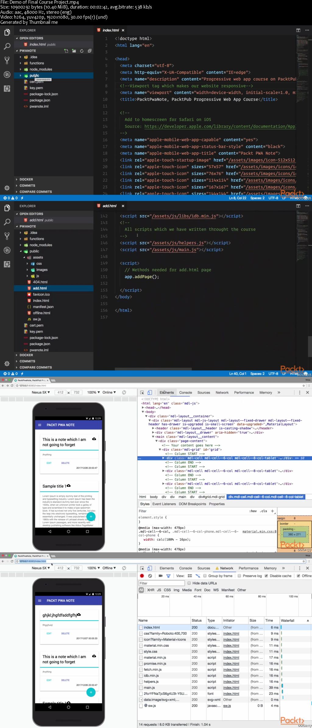Viewport: 312px width, 728px height.
Task: Click the red record network log button
Action: point(142,576)
